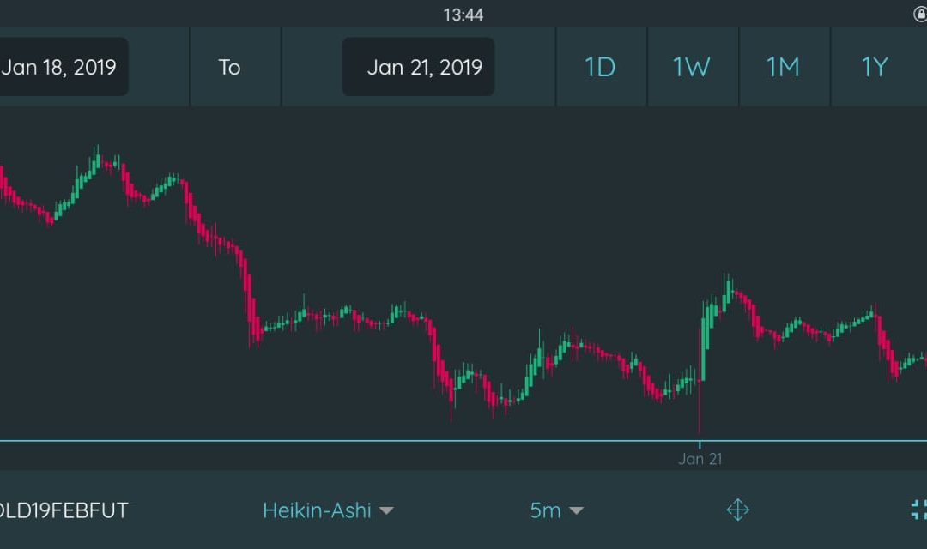Open the Jan 18, 2019 start date field
This screenshot has width=927, height=549.
click(58, 67)
